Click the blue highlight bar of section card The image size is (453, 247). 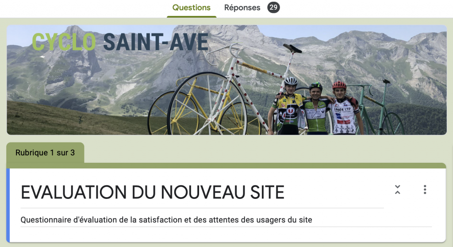pos(8,206)
